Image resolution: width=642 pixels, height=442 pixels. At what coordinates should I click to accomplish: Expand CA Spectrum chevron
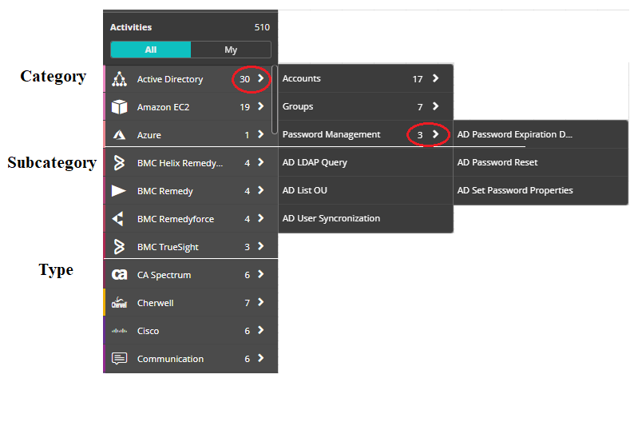[261, 274]
